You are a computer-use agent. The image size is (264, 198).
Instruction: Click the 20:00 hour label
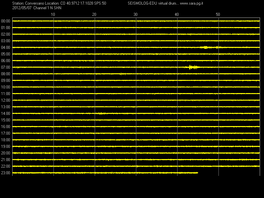pyautogui.click(x=6, y=153)
